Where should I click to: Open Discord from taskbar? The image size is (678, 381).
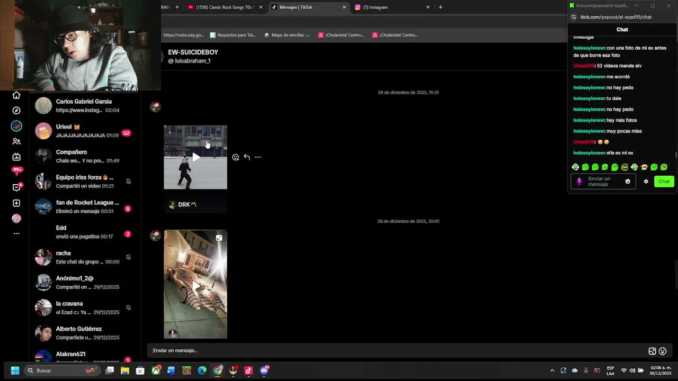[264, 370]
